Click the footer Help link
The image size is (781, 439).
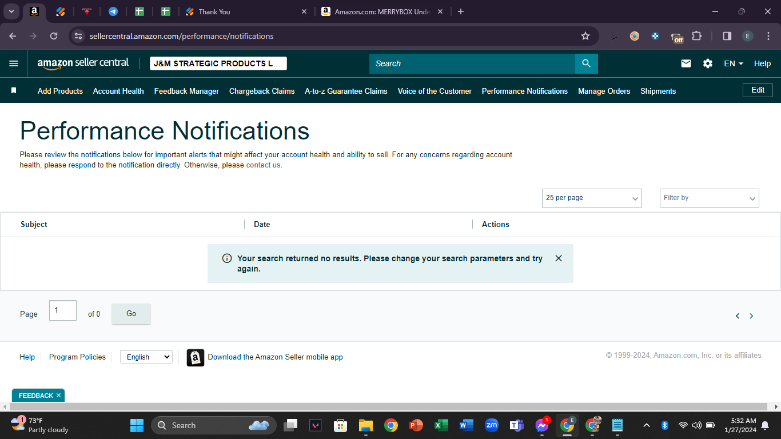tap(27, 357)
